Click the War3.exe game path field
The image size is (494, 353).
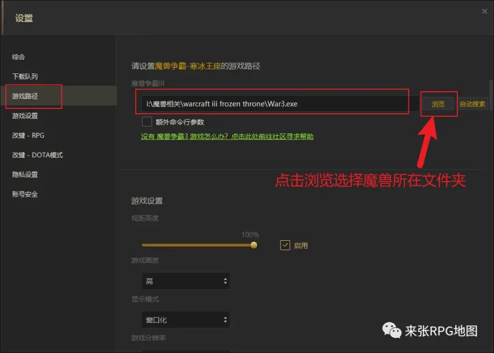pos(280,104)
